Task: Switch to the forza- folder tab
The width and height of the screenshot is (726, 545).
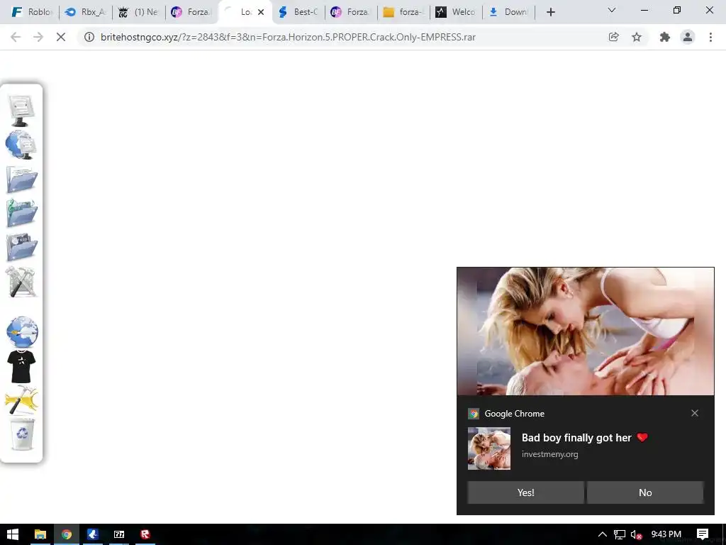Action: tap(404, 12)
